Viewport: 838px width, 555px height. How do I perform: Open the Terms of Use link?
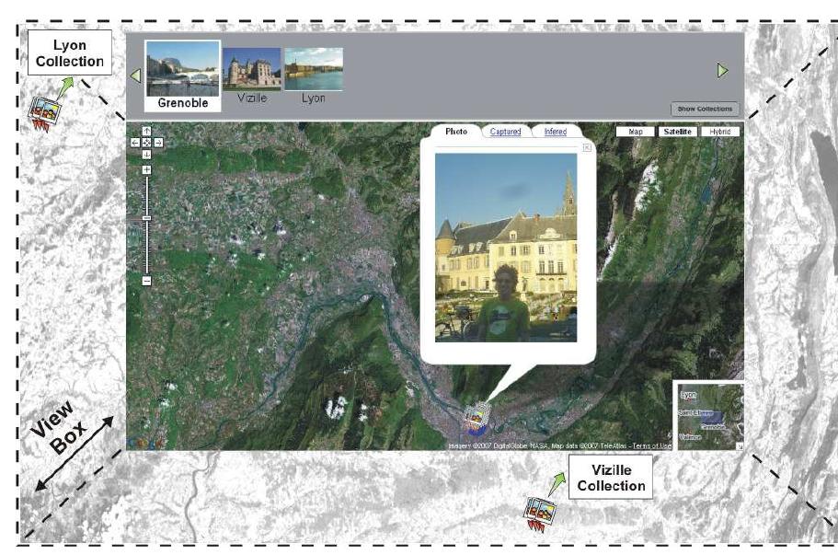click(x=652, y=445)
